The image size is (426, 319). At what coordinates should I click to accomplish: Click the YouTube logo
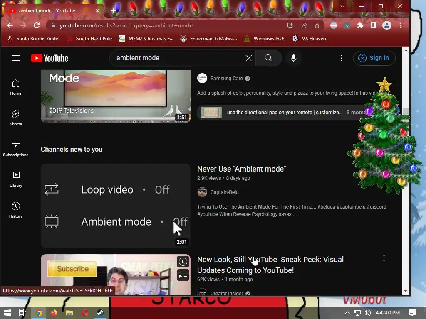tap(50, 58)
